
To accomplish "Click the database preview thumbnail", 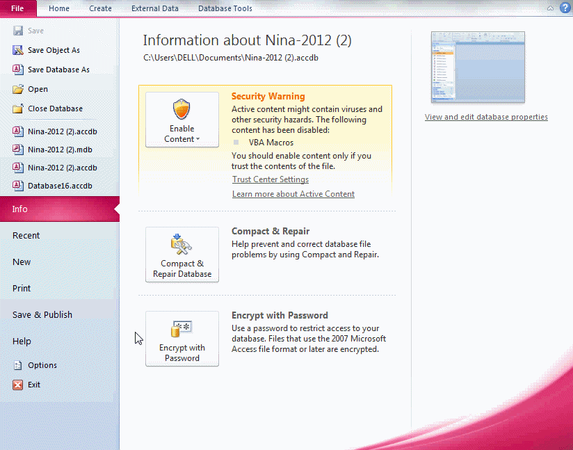I will click(x=478, y=67).
